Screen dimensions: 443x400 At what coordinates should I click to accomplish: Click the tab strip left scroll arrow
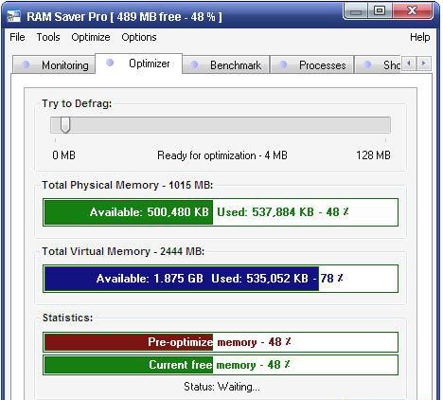pyautogui.click(x=409, y=64)
